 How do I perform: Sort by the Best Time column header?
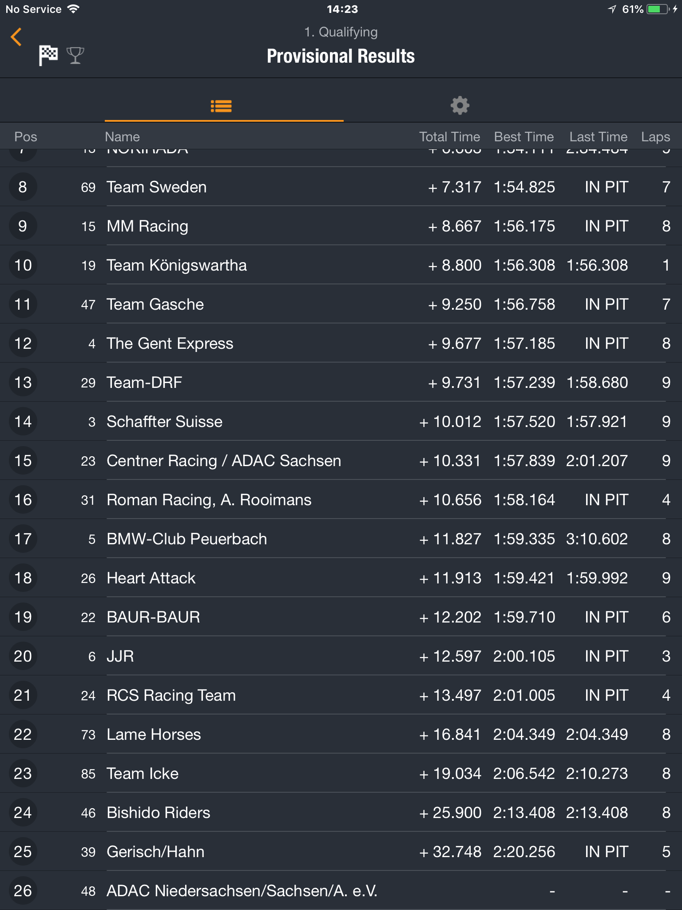pyautogui.click(x=524, y=137)
